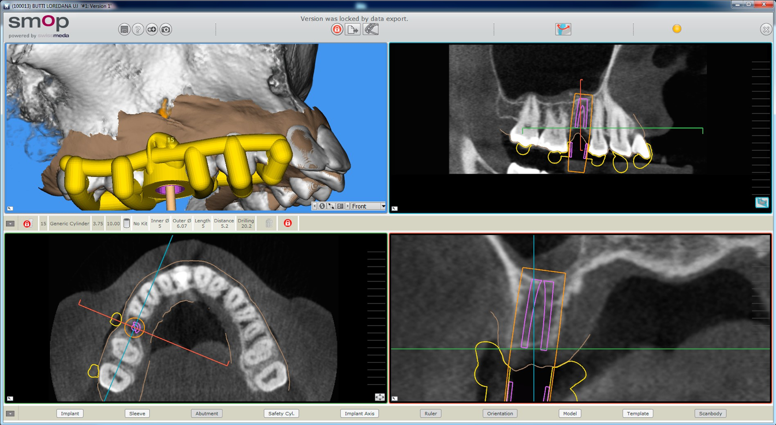This screenshot has height=425, width=776.
Task: Click the panoramic curve icon in the panoramic view
Action: click(x=762, y=202)
